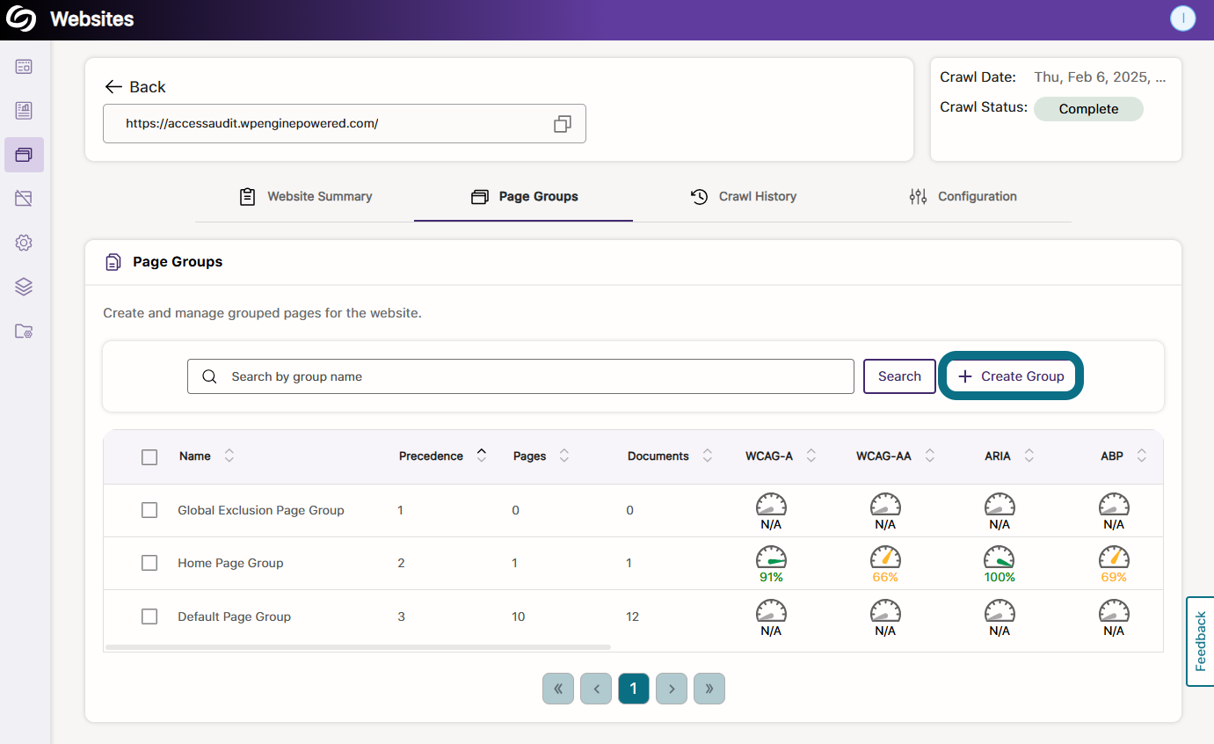Go to previous page of results

pos(596,689)
